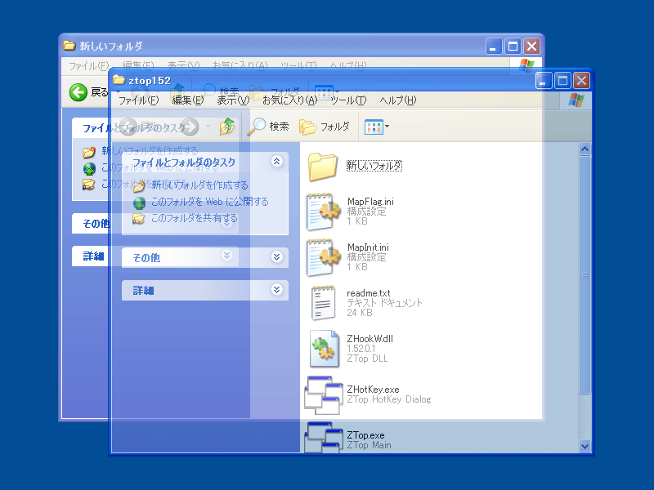Click このフォルダを共有する in ztop152 task pane
The height and width of the screenshot is (490, 654).
tap(194, 218)
